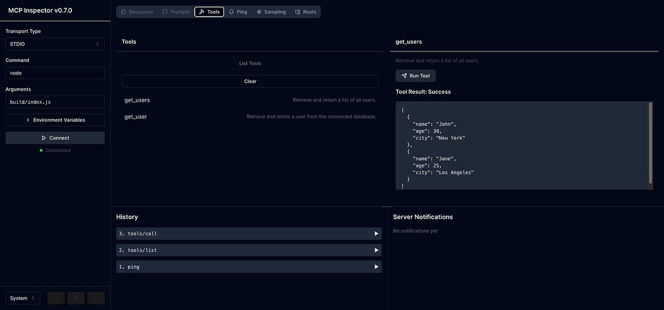664x310 pixels.
Task: Expand the 3. tools/call history arrow
Action: coord(376,234)
